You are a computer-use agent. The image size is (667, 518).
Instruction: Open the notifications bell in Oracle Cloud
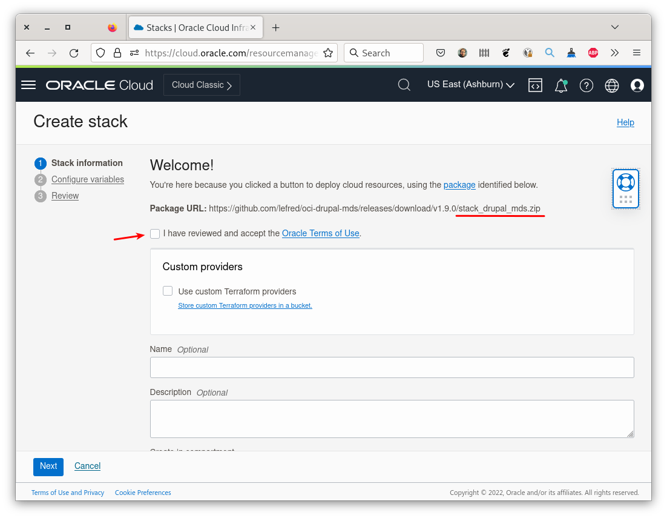pyautogui.click(x=560, y=85)
